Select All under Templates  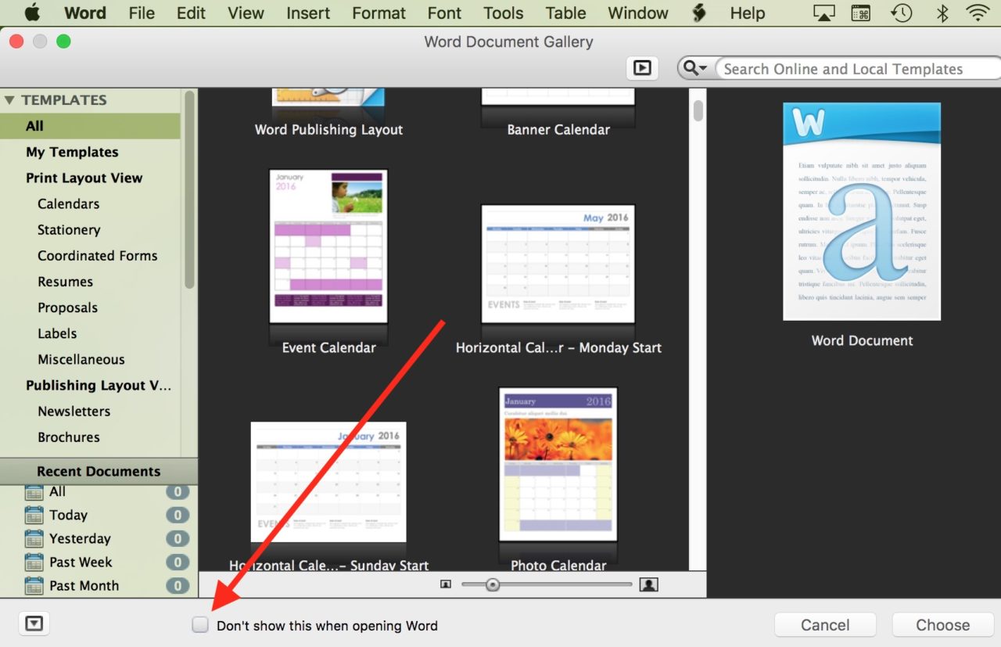(x=90, y=126)
